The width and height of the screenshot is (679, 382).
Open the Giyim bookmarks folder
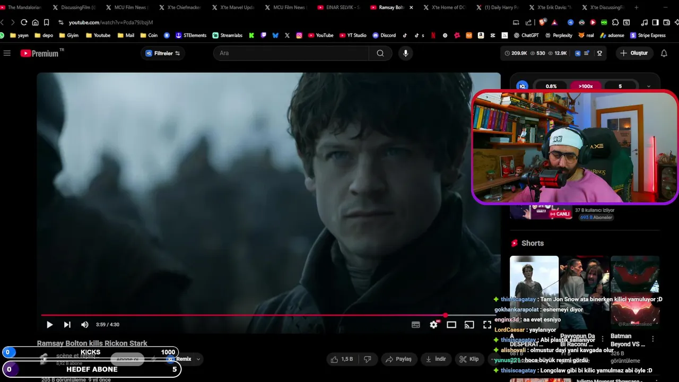click(69, 36)
